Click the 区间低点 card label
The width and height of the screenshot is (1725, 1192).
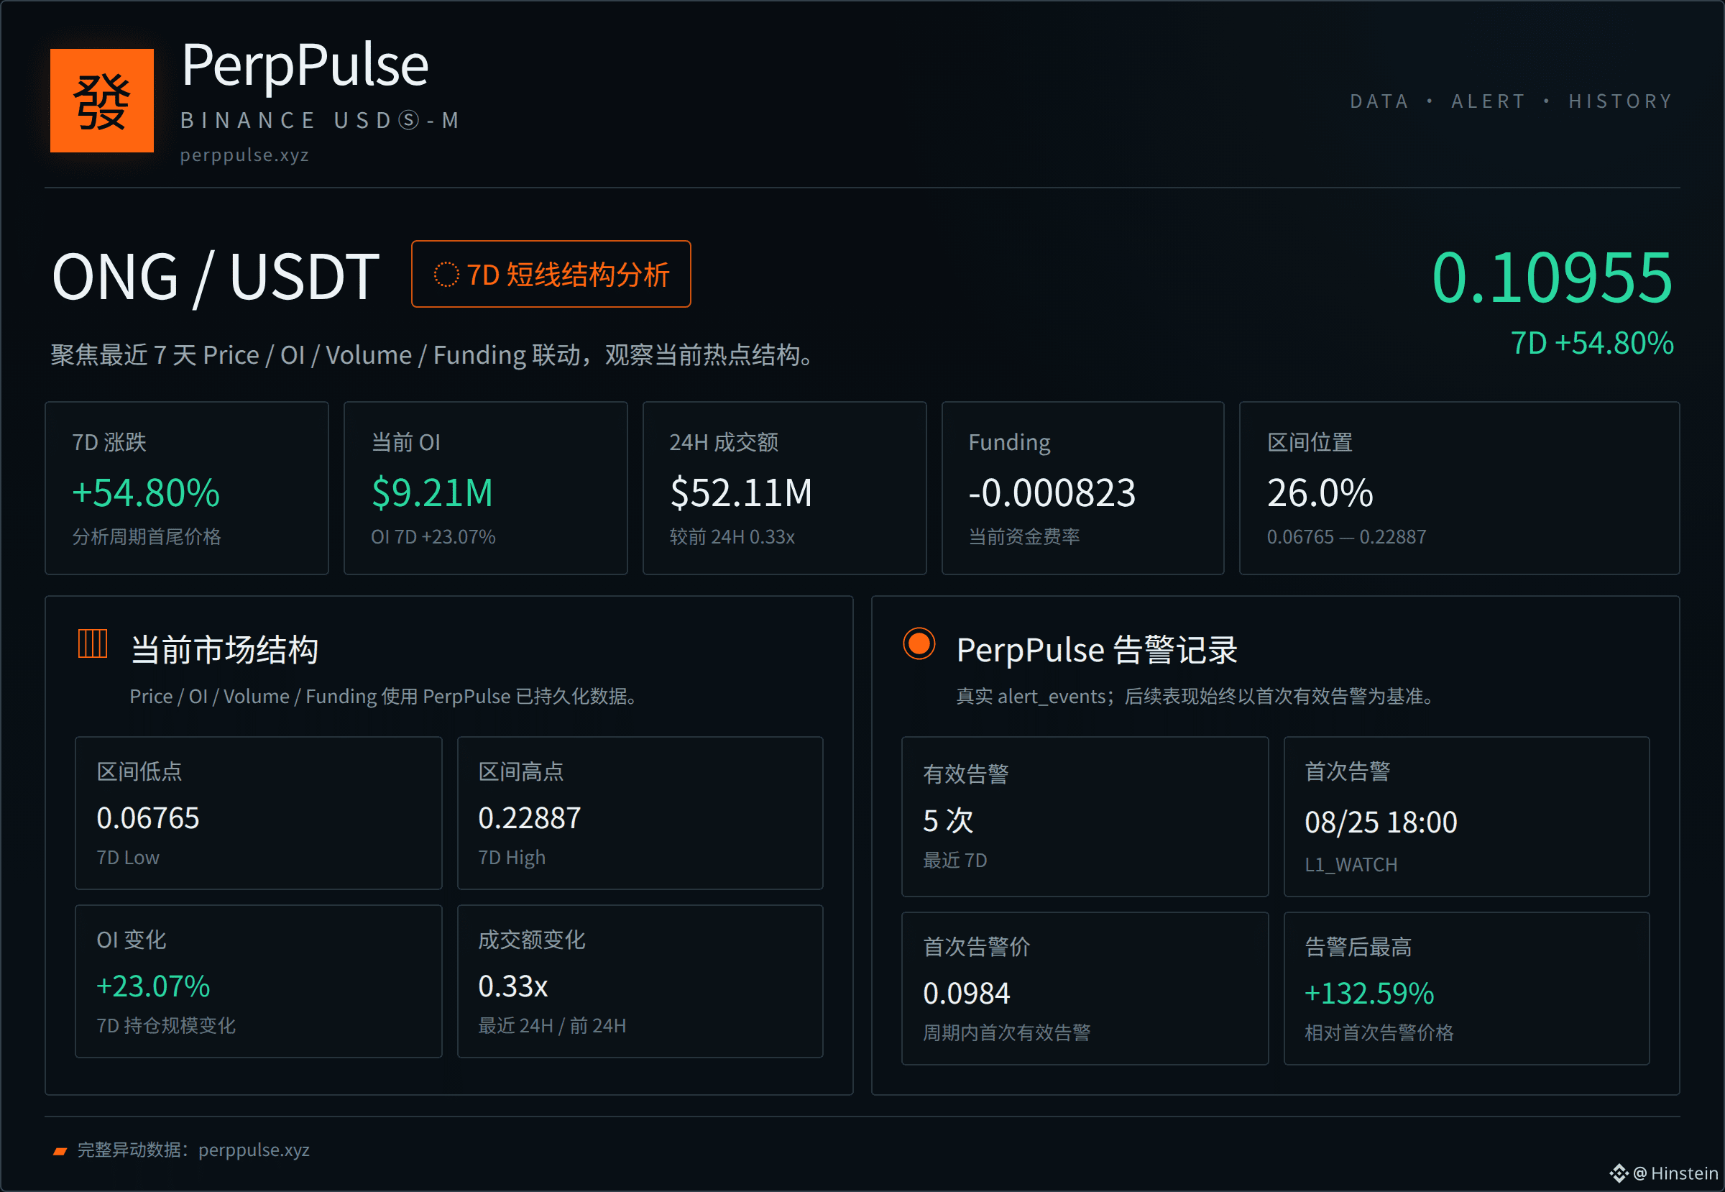[139, 771]
